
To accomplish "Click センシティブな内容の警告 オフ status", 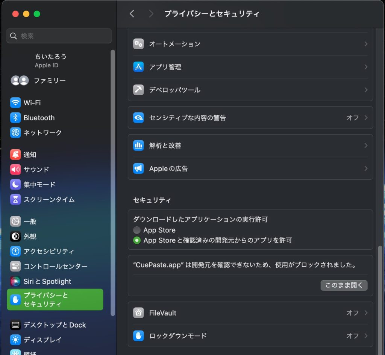I will point(352,118).
